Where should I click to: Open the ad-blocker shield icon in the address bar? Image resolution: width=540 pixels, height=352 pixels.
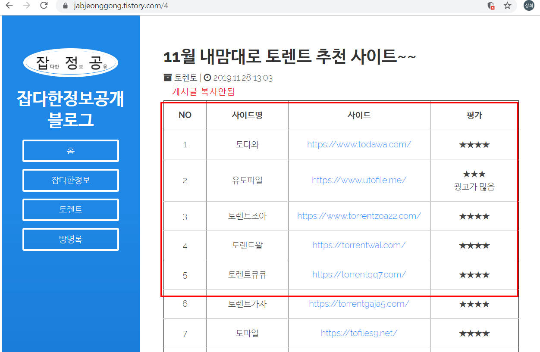[x=491, y=6]
